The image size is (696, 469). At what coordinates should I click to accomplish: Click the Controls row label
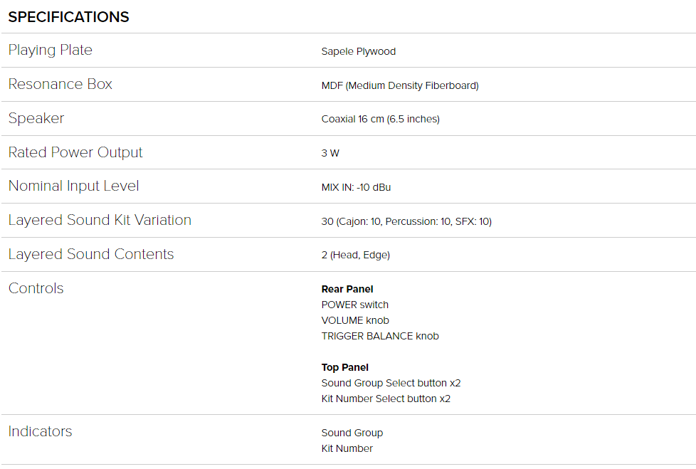(36, 288)
